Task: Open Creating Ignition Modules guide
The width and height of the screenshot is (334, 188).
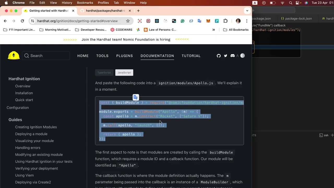Action: (x=36, y=127)
